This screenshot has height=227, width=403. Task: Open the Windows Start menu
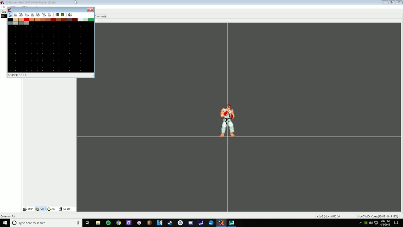[x=5, y=223]
